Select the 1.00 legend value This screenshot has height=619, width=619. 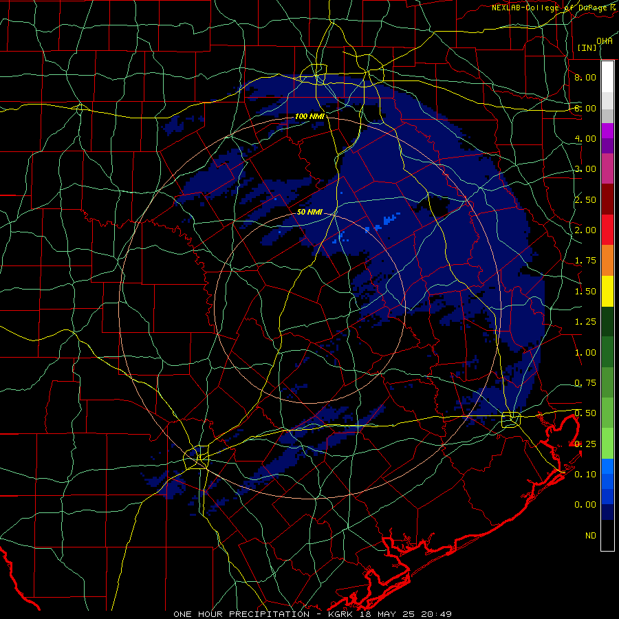[x=585, y=353]
